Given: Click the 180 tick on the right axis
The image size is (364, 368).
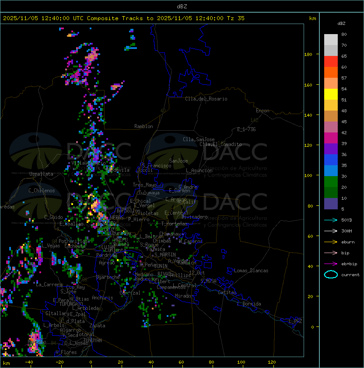Looking at the screenshot, I should pyautogui.click(x=308, y=54).
